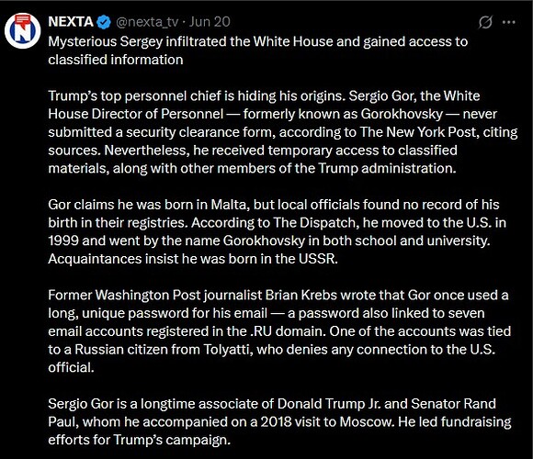The height and width of the screenshot is (459, 533).
Task: Click the paragraph starting 'Gor claims he was born'
Action: coord(277,232)
